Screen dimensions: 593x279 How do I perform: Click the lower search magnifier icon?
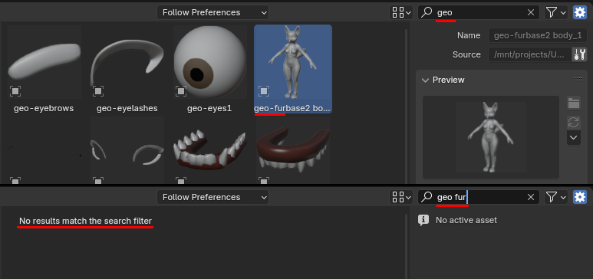[427, 197]
